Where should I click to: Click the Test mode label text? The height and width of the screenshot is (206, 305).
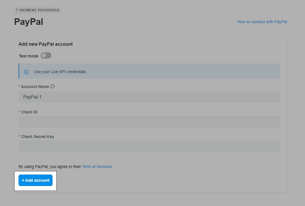(x=29, y=56)
